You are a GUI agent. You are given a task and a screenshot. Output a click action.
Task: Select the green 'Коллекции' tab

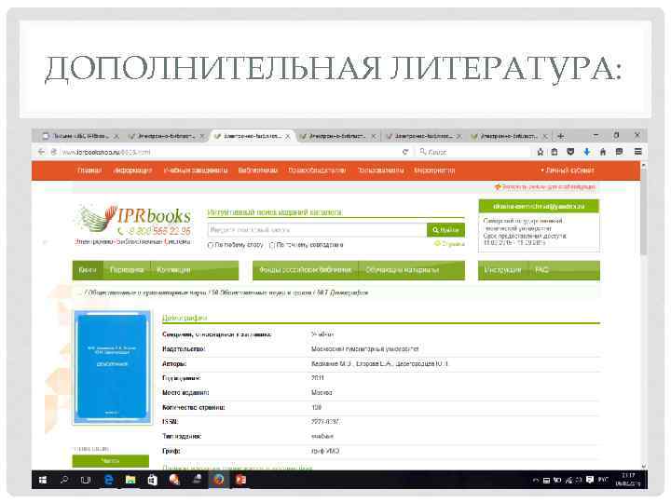point(173,270)
